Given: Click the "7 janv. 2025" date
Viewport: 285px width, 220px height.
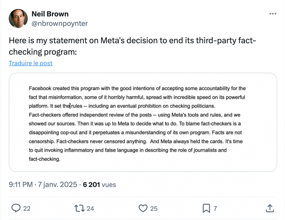Looking at the screenshot, I should click(x=57, y=184).
